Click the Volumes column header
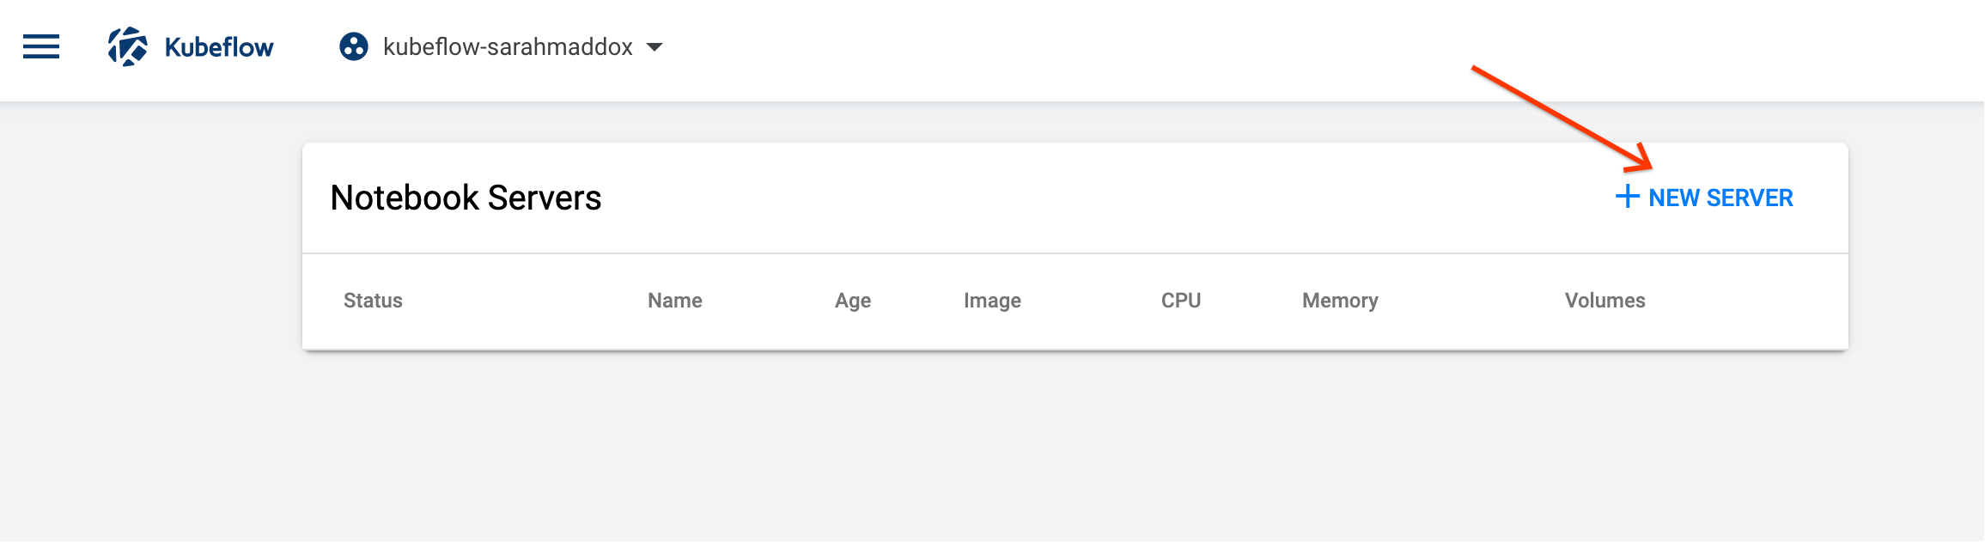 point(1604,300)
